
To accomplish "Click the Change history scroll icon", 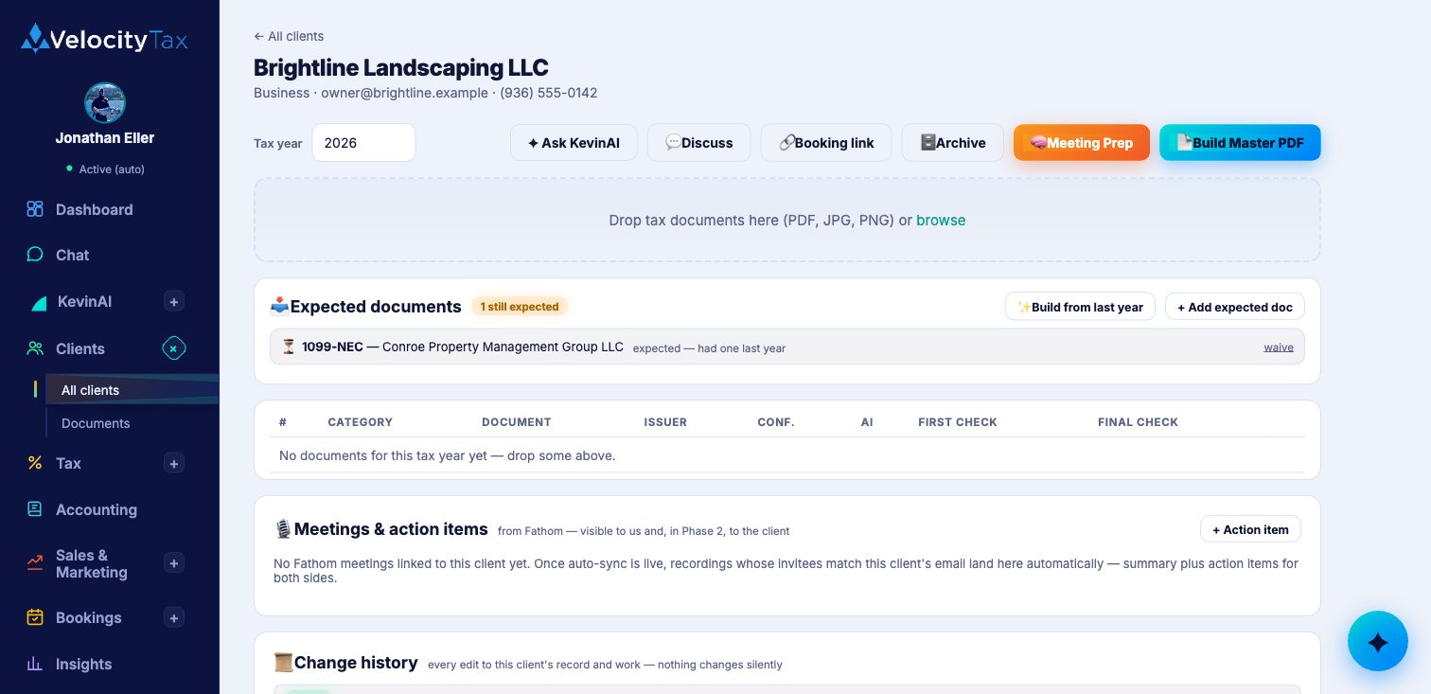I will pyautogui.click(x=283, y=662).
